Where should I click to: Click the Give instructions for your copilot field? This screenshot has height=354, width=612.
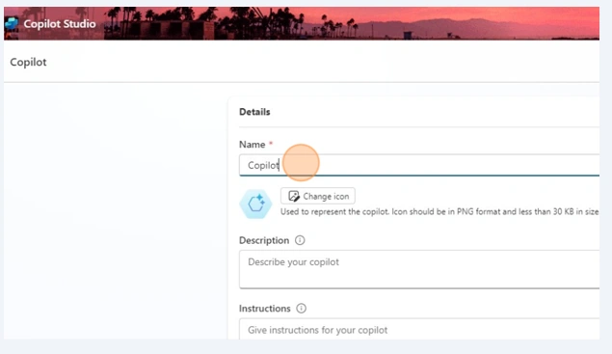pyautogui.click(x=419, y=329)
